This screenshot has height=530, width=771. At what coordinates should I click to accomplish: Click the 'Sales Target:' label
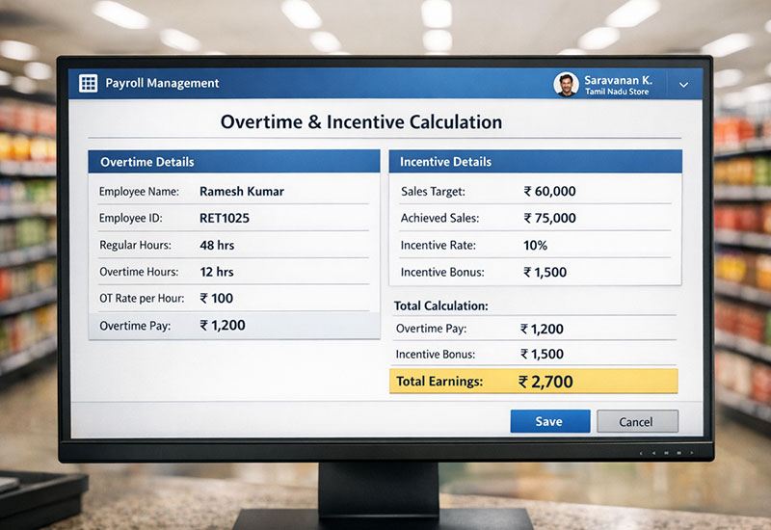pyautogui.click(x=433, y=191)
